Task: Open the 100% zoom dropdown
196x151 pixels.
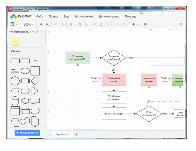Action: [x=29, y=24]
